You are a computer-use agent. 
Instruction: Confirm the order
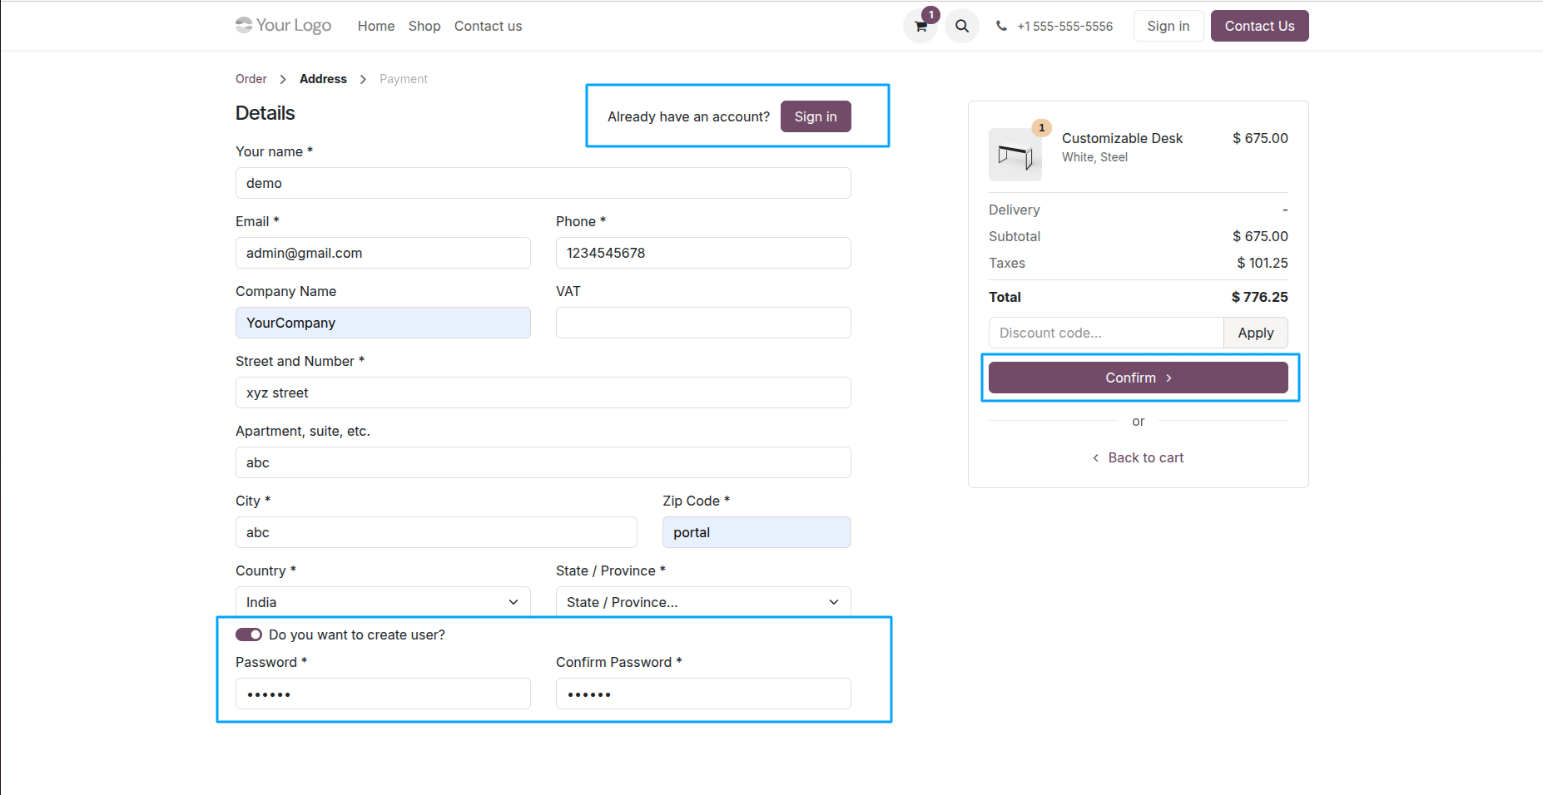[x=1139, y=378]
